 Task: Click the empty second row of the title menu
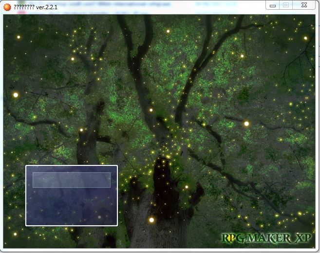pyautogui.click(x=72, y=196)
